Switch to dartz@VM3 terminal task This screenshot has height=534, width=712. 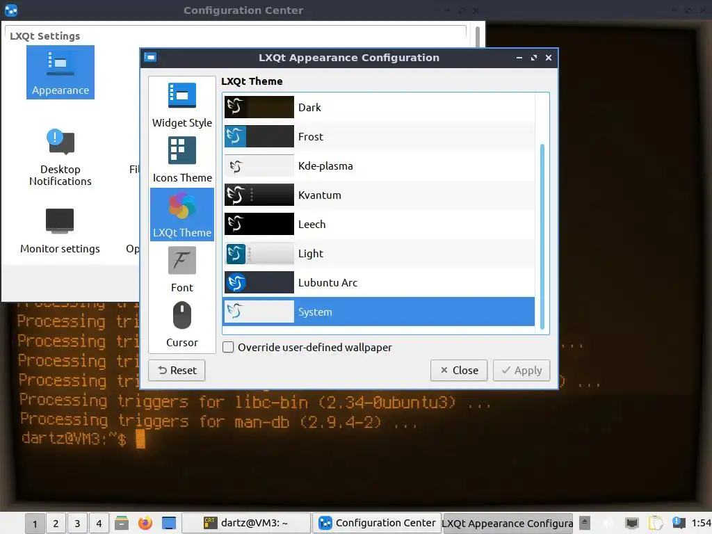[246, 523]
